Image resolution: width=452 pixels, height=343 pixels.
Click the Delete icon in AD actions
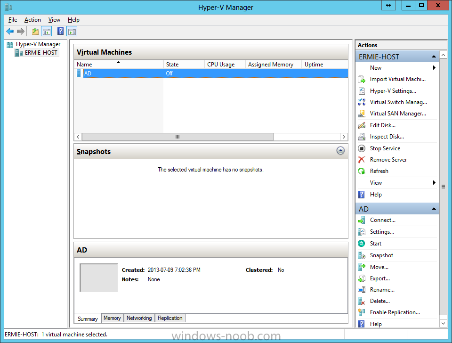pos(362,301)
